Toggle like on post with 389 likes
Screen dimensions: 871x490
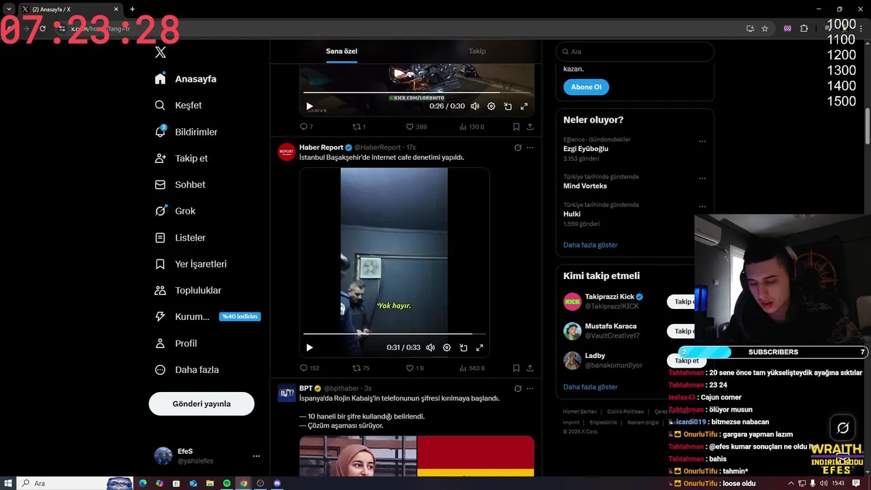(416, 127)
